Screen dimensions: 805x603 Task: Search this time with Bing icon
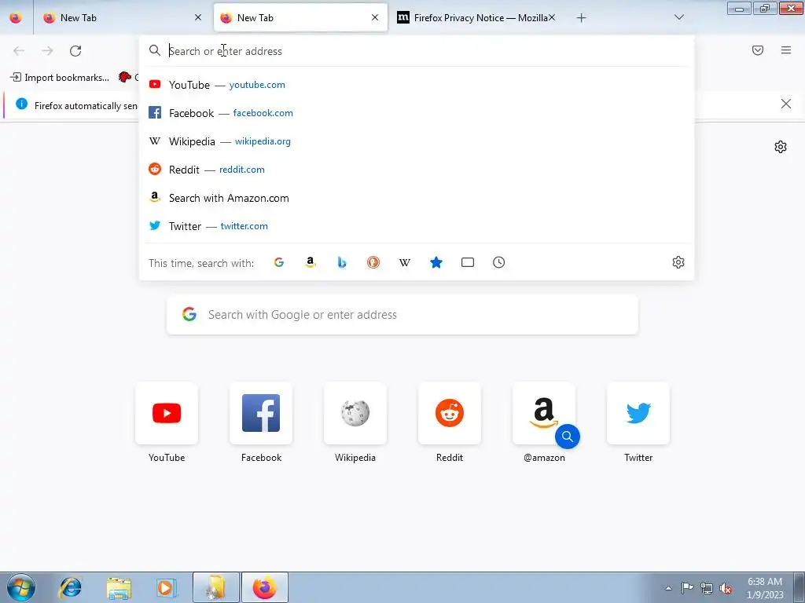coord(342,262)
